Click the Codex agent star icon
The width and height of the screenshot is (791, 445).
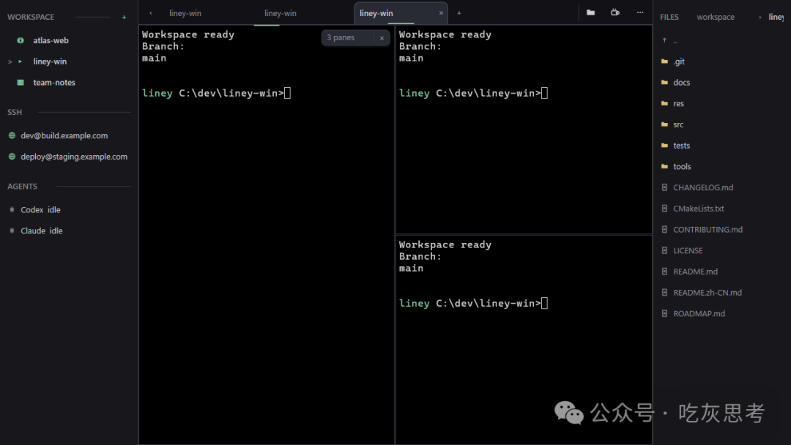point(12,209)
